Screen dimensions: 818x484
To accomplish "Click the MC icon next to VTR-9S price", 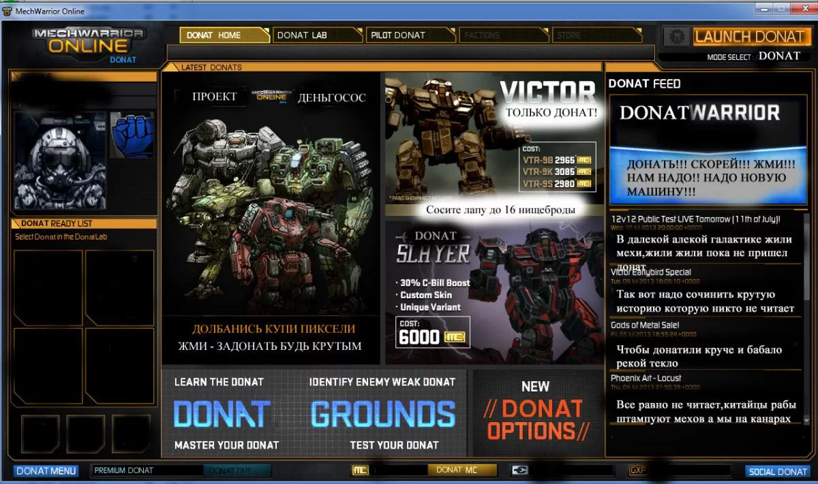I will [x=584, y=184].
